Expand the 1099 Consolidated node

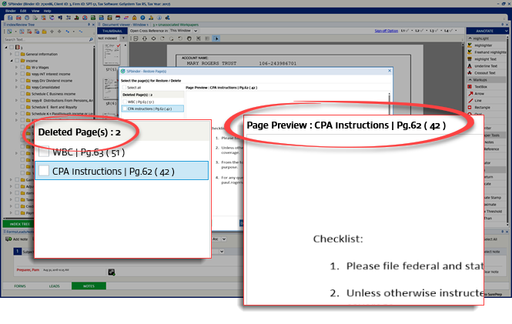point(17,87)
